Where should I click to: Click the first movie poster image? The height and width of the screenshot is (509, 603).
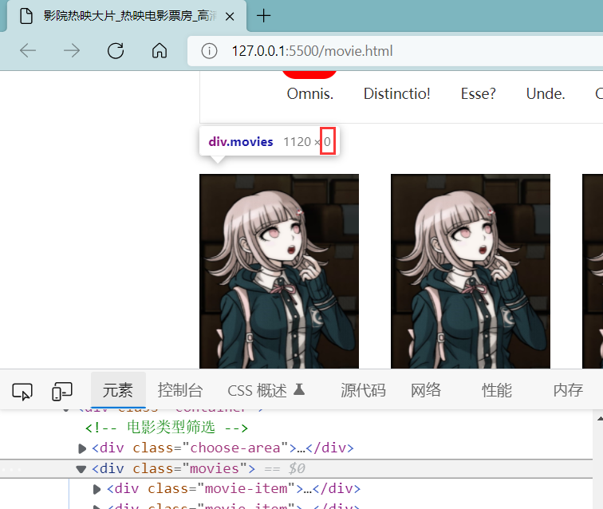pos(279,271)
